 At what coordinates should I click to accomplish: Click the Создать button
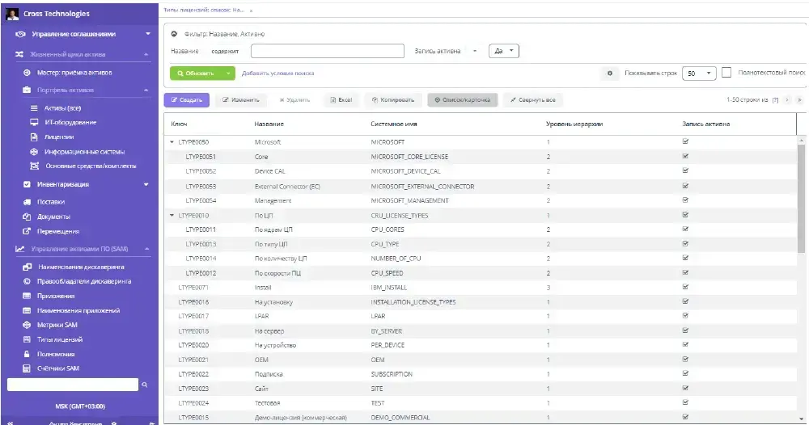(x=187, y=100)
